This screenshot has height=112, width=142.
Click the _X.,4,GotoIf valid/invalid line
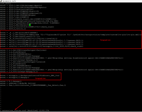(29, 38)
